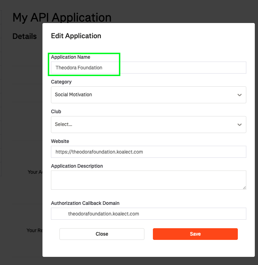
Task: Click the Application Name input field
Action: pos(148,68)
